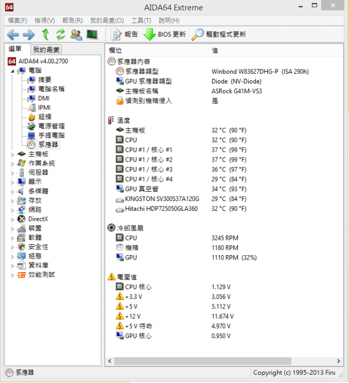
Task: Open the 檢視(V) menu
Action: point(45,21)
